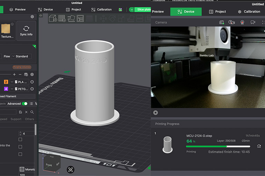Click the remove filament minus icon
265x176 pixels.
click(20, 74)
